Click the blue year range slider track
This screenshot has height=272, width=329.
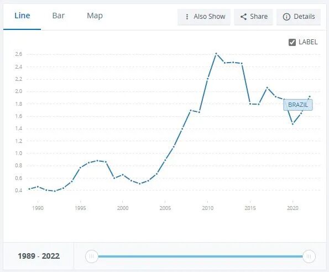[x=200, y=256]
